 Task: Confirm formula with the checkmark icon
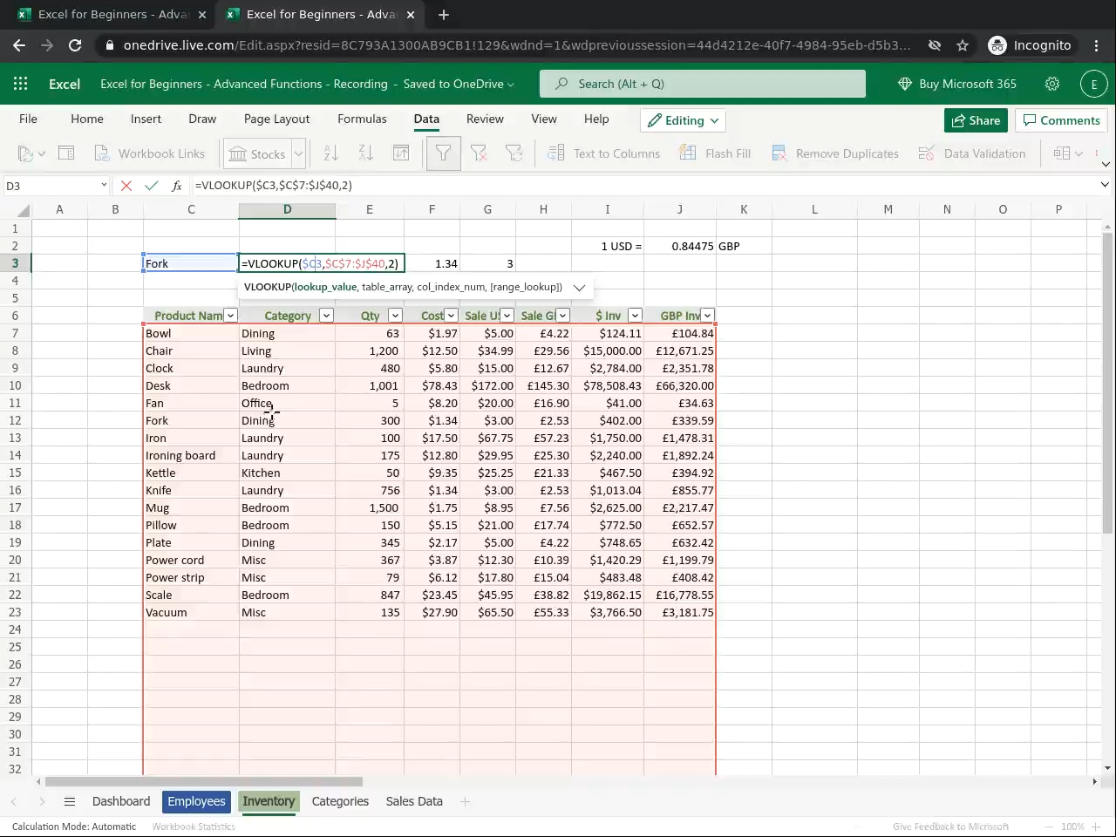[x=152, y=186]
